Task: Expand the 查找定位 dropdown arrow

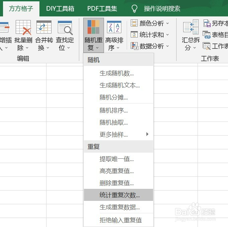Action: tap(69, 48)
